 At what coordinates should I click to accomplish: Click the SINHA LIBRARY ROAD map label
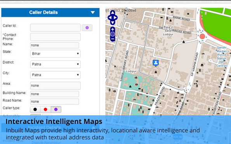124,66
